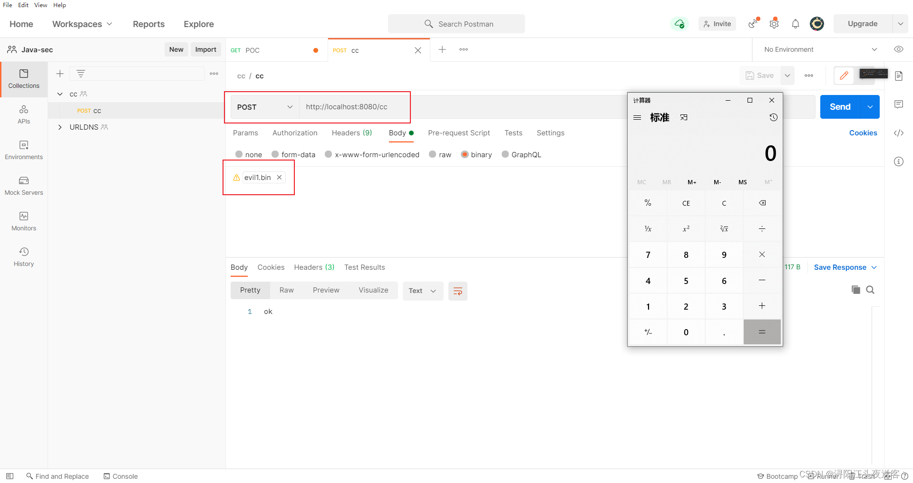This screenshot has height=483, width=913.
Task: Open the Workspaces dropdown
Action: tap(82, 24)
